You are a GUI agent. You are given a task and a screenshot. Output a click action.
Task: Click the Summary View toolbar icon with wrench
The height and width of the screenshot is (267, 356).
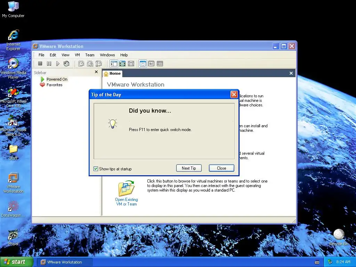143,64
